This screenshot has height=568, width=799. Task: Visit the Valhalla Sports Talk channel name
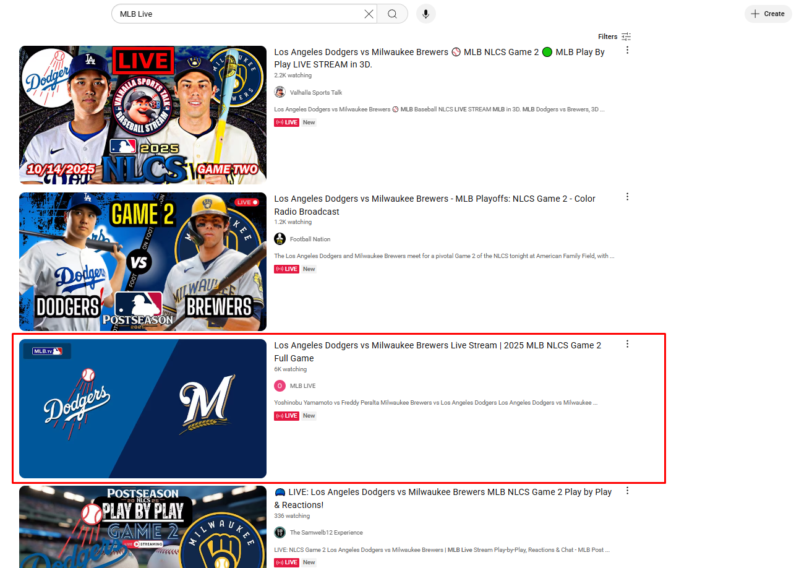[316, 93]
